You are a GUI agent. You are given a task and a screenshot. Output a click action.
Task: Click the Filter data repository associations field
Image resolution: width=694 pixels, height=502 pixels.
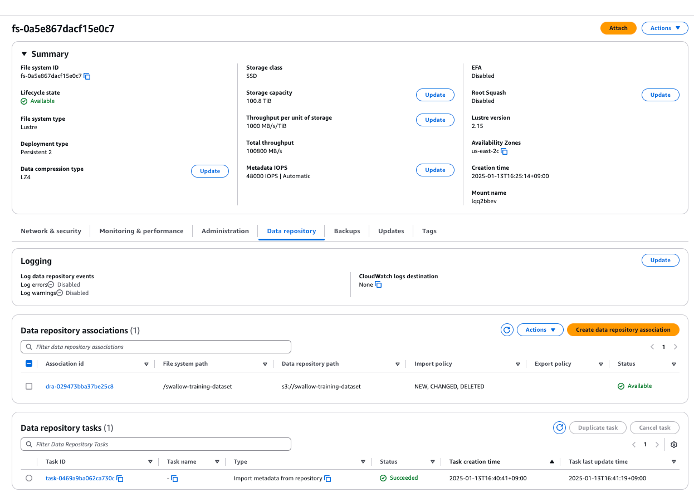pyautogui.click(x=156, y=347)
